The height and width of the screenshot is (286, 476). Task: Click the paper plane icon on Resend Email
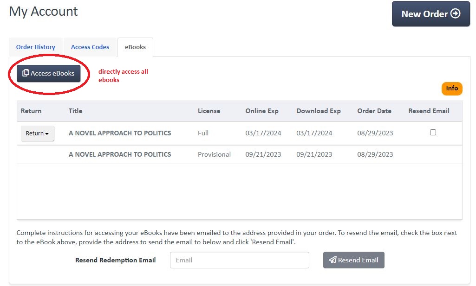tap(332, 260)
